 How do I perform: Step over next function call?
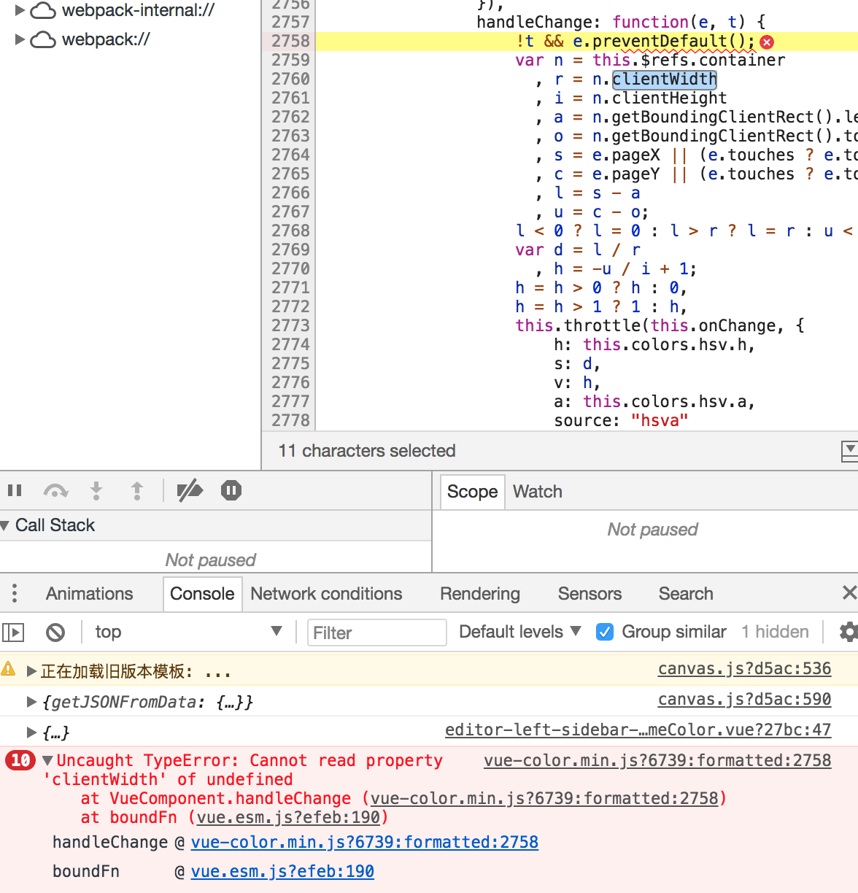coord(55,490)
